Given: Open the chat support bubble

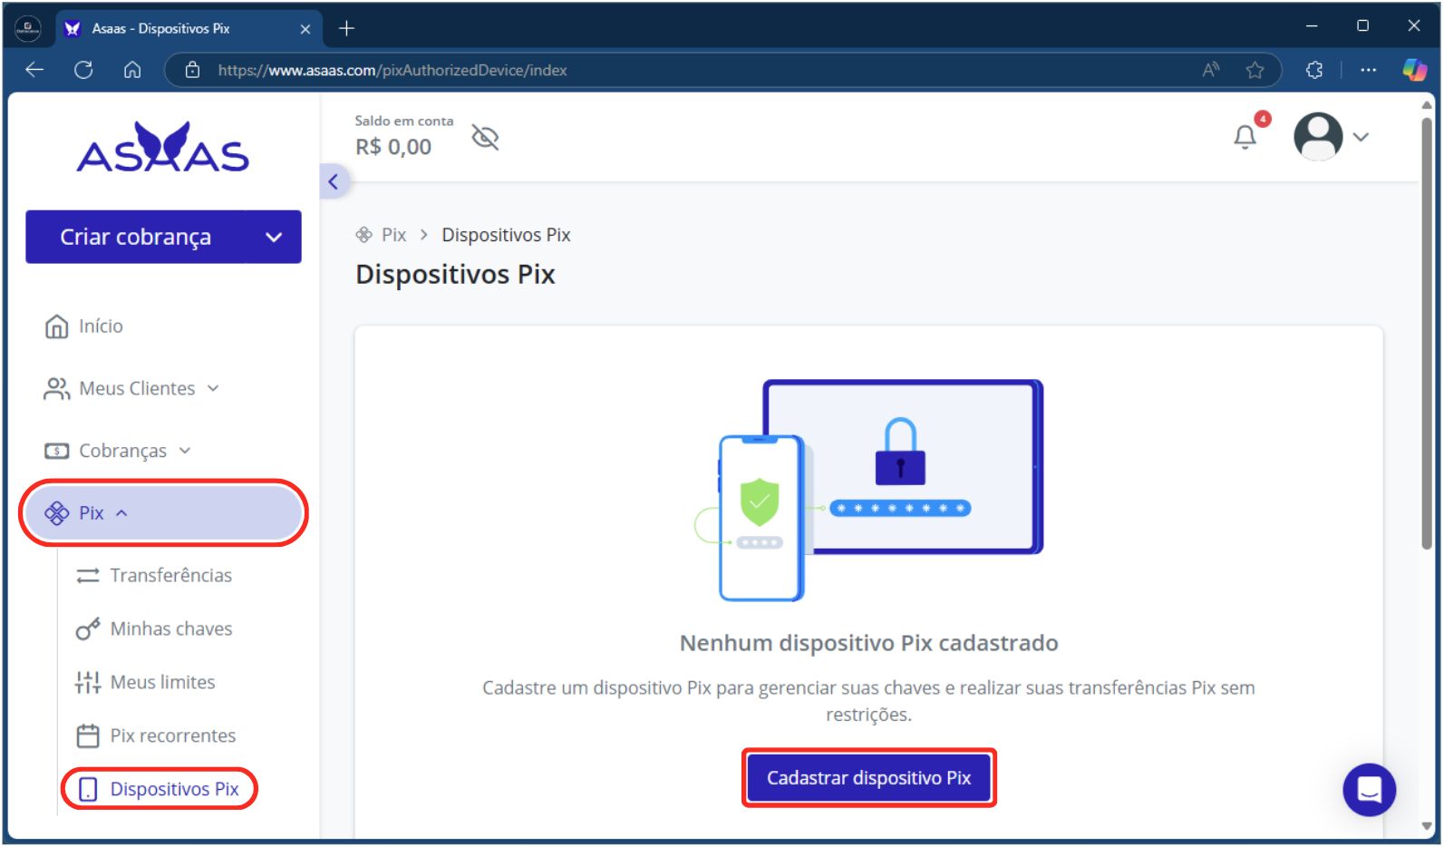Looking at the screenshot, I should click(x=1369, y=790).
